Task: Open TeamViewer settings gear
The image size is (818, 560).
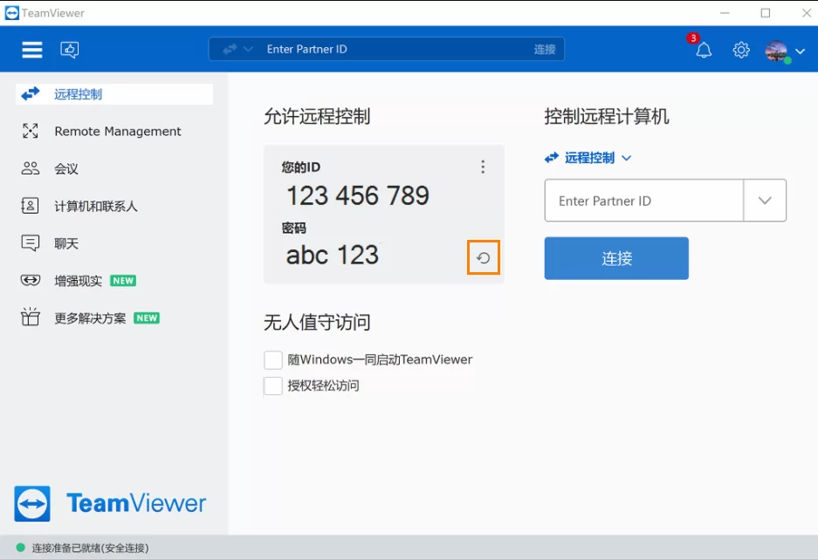Action: (x=740, y=50)
